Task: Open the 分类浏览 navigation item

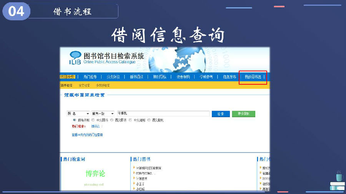Action: [x=113, y=77]
